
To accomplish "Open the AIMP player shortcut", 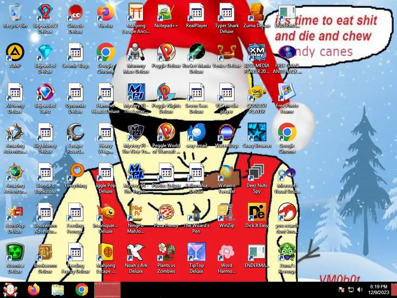I will click(x=15, y=55).
